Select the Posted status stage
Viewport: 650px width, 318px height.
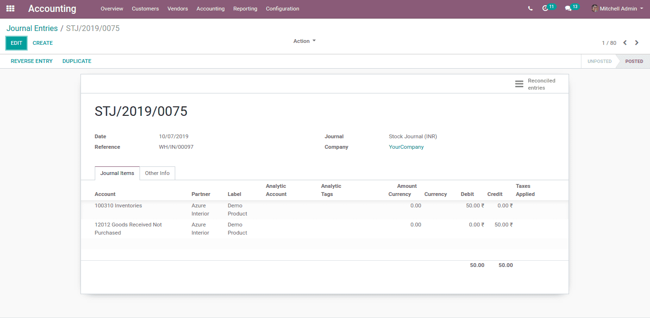[634, 61]
